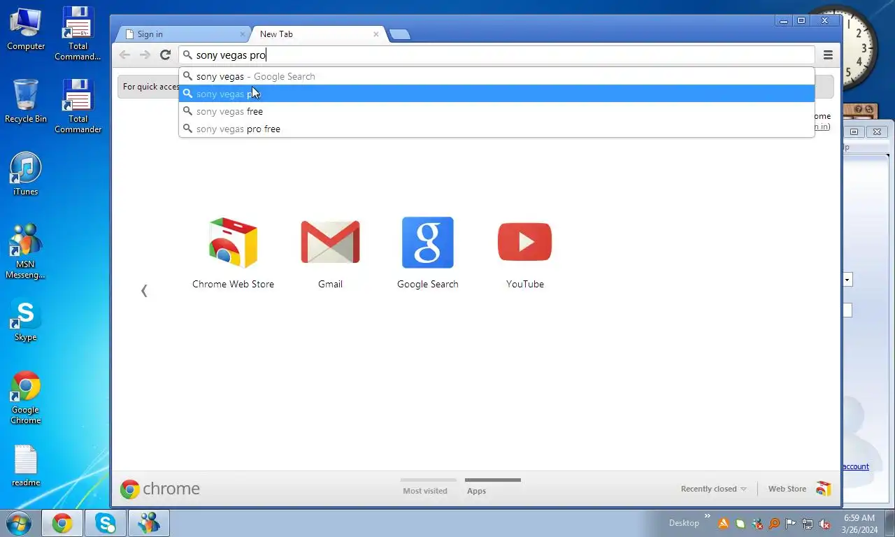Click the Chrome logo in footer

click(x=159, y=489)
